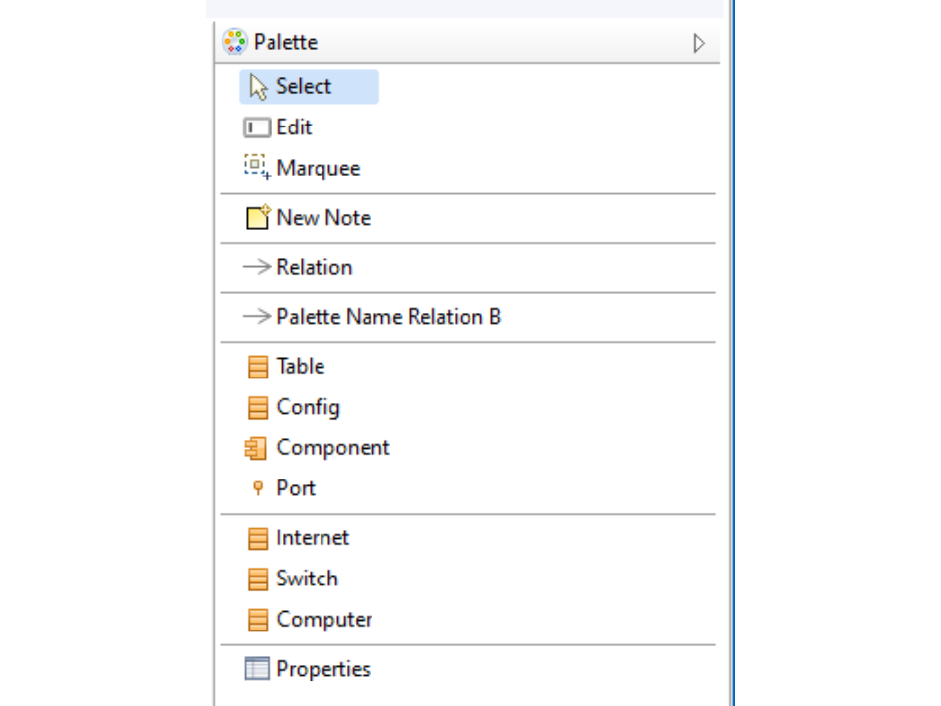
Task: Select the Palette Name Relation B entry
Action: pos(388,317)
